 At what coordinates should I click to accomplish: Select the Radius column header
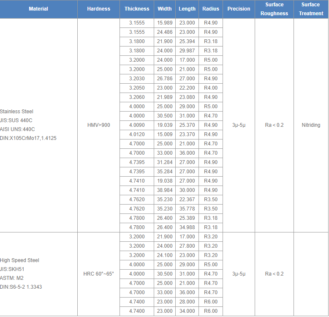tap(211, 9)
